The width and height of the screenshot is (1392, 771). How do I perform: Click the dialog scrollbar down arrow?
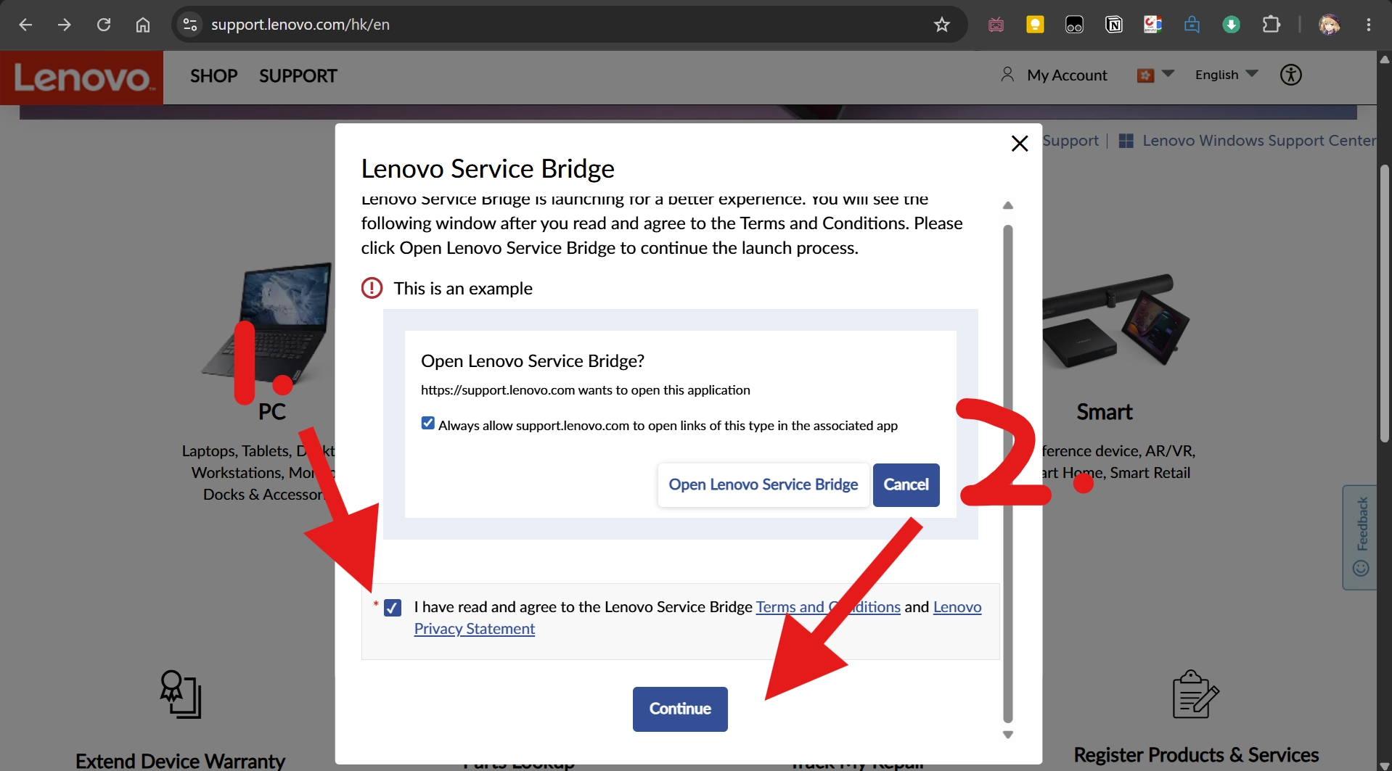(1008, 735)
